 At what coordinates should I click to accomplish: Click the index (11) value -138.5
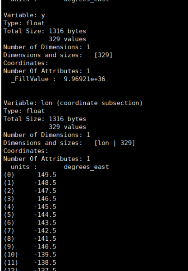(x=45, y=263)
